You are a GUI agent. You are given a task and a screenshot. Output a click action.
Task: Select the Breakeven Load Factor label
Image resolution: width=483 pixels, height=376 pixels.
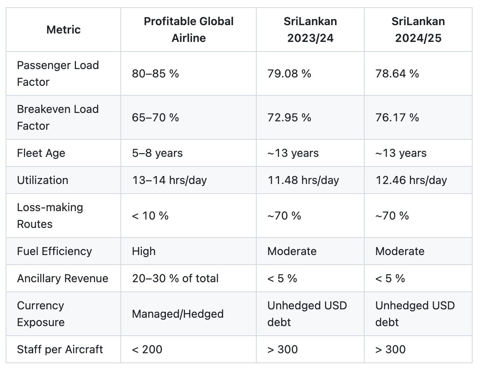[58, 117]
